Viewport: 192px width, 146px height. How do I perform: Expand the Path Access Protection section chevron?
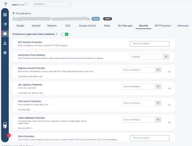click(169, 105)
